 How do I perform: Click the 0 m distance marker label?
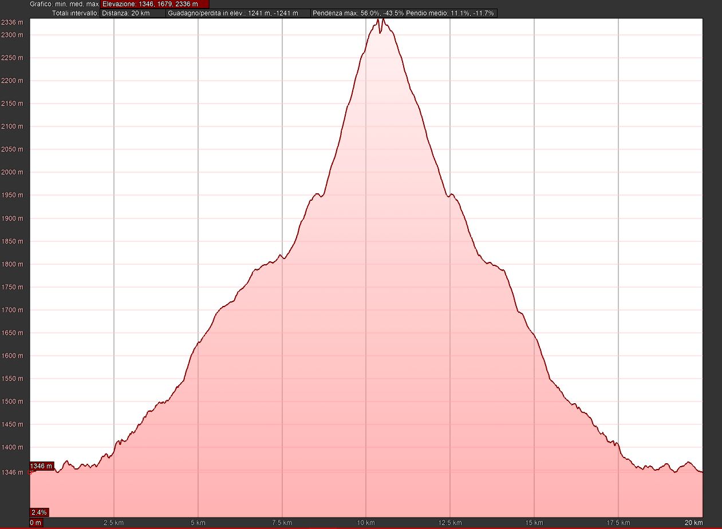pos(35,523)
